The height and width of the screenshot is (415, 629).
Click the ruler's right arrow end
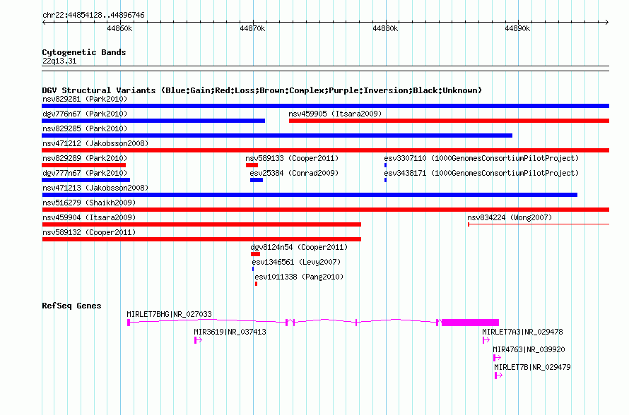point(606,22)
